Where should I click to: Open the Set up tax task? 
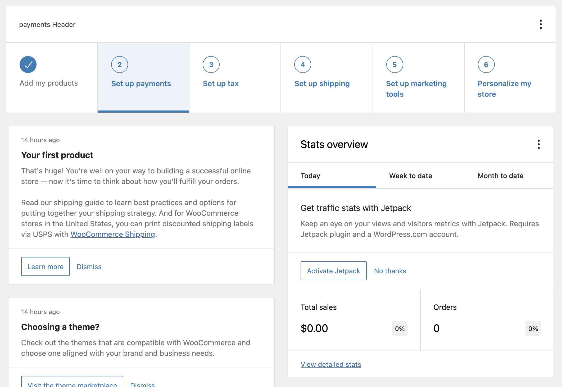click(221, 84)
